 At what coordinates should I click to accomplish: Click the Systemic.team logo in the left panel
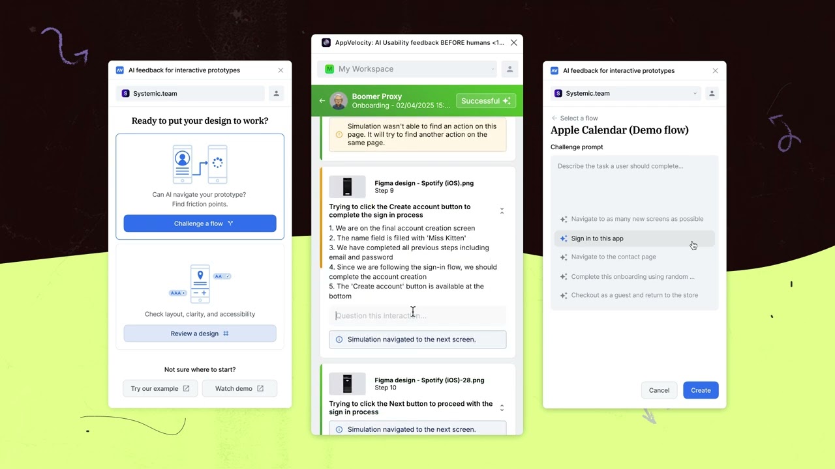pyautogui.click(x=126, y=94)
